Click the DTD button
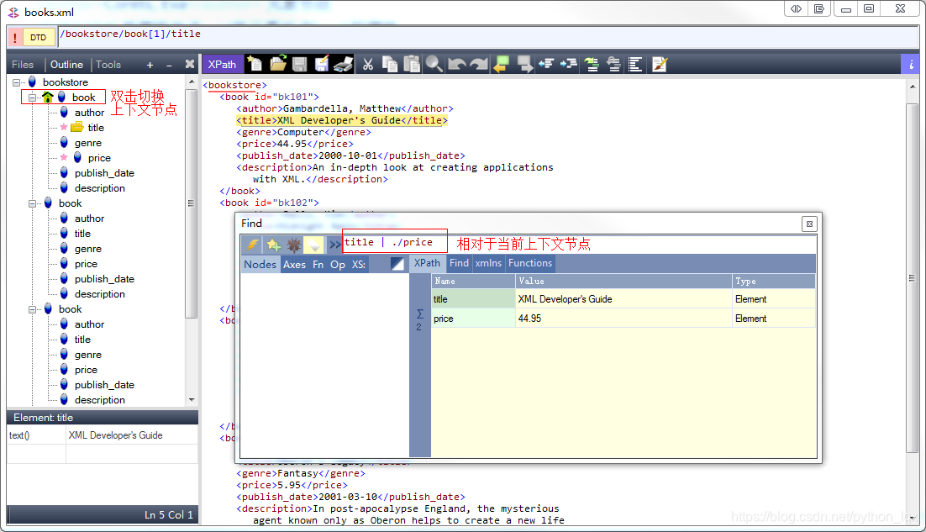926x532 pixels. click(x=39, y=37)
